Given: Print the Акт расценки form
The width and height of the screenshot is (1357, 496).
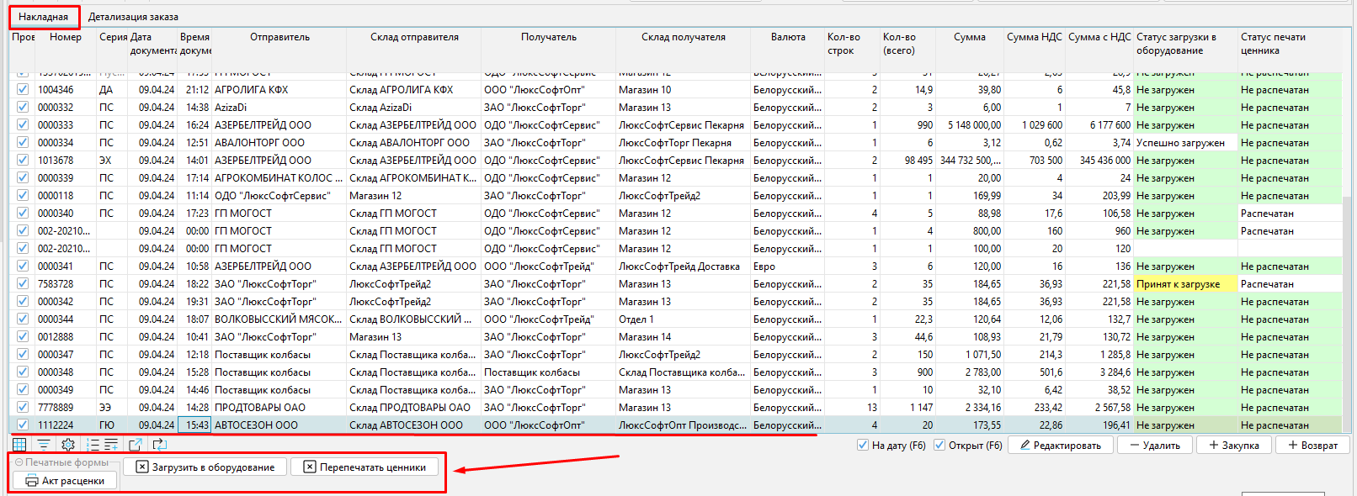Looking at the screenshot, I should 65,481.
